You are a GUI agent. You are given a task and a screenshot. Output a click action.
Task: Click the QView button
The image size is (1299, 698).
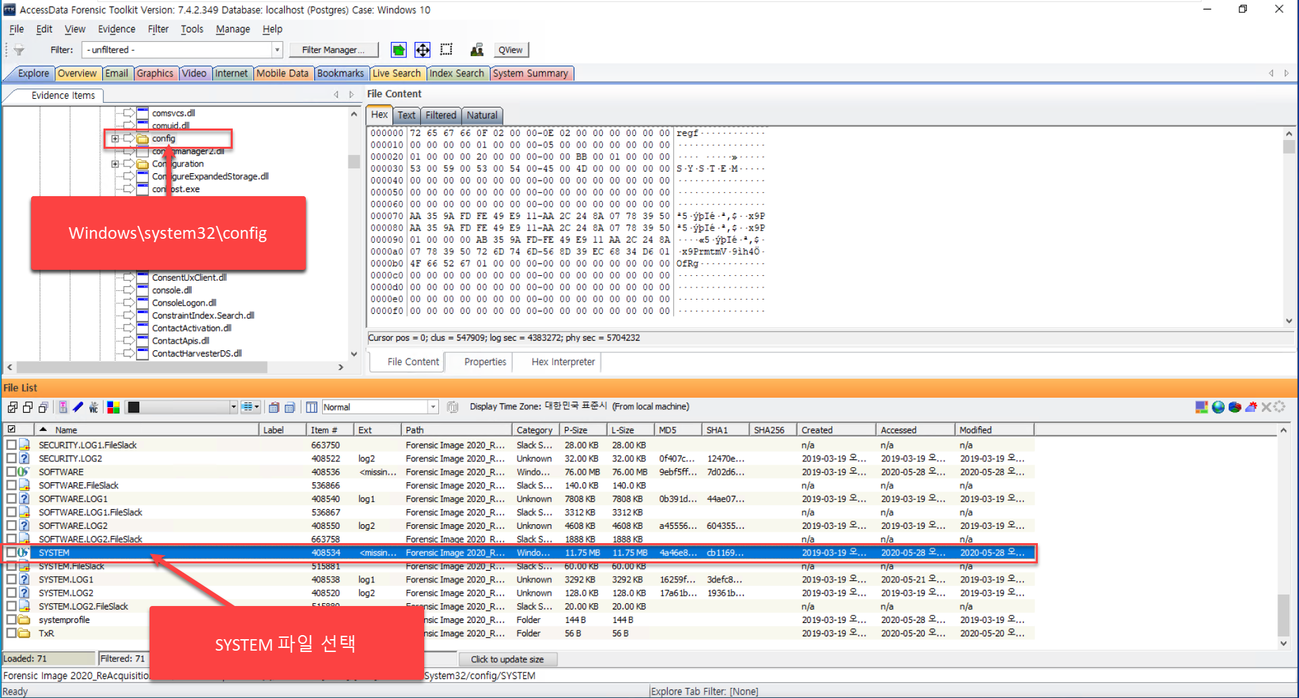510,49
